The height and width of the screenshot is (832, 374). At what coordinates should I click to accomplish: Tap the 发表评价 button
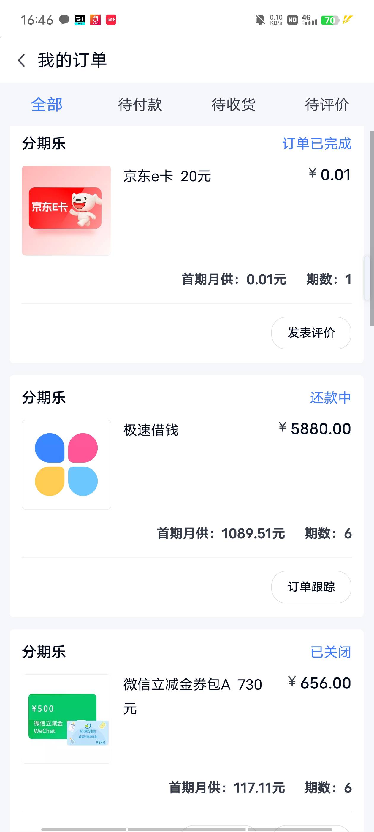(311, 333)
